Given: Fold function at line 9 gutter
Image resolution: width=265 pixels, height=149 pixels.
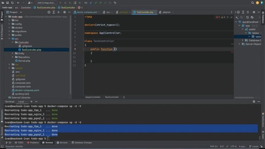Looking at the screenshot, I should click(x=83, y=49).
